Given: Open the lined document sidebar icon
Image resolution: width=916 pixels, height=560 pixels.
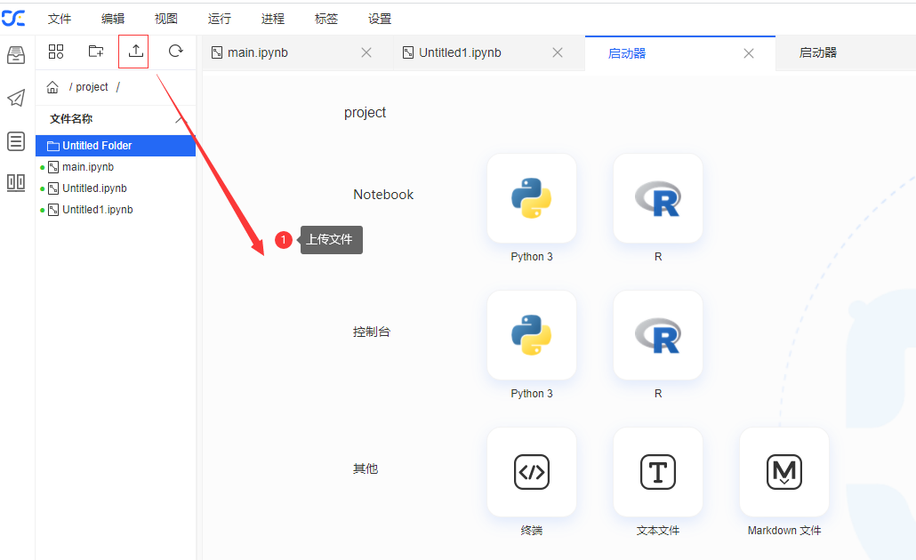Looking at the screenshot, I should tap(16, 140).
